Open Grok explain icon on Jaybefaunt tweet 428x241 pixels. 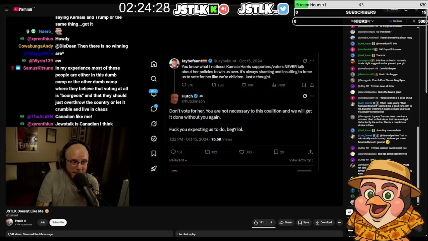305,61
